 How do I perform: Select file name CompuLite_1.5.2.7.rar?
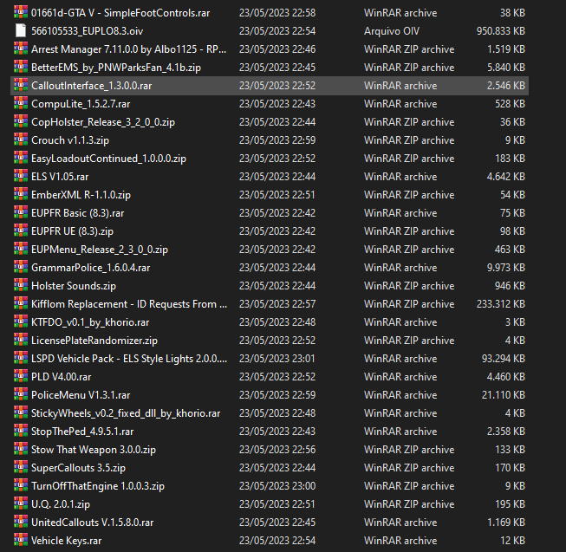81,104
